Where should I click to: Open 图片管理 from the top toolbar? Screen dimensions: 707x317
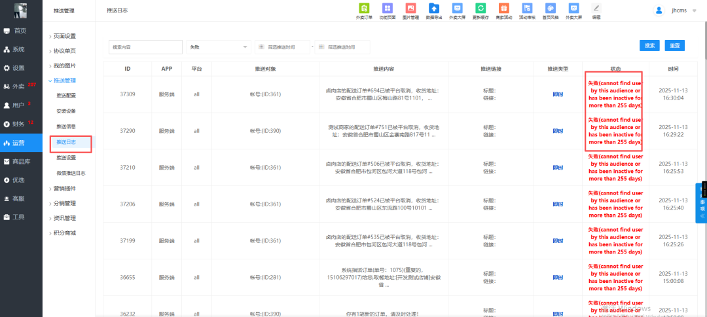pos(411,9)
